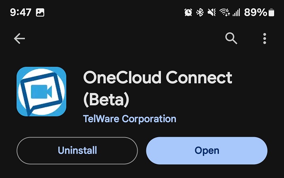284x178 pixels.
Task: Tap the 89% battery percentage text
Action: click(x=255, y=13)
